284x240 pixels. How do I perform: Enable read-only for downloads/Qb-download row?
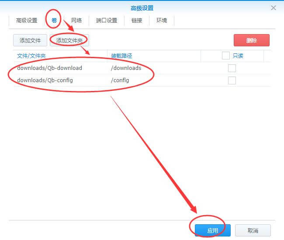(232, 68)
